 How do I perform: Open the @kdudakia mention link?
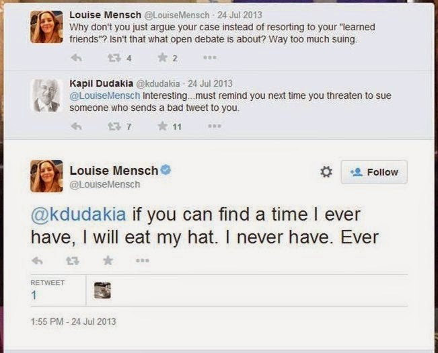pyautogui.click(x=79, y=216)
